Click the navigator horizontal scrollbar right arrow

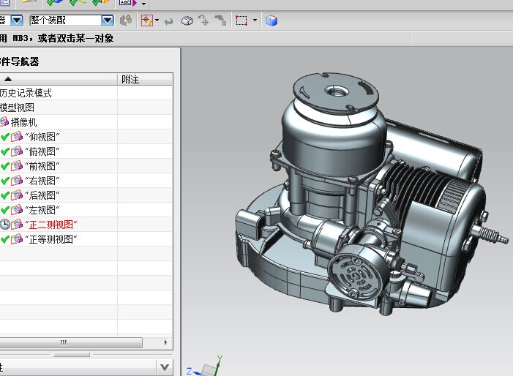point(167,342)
